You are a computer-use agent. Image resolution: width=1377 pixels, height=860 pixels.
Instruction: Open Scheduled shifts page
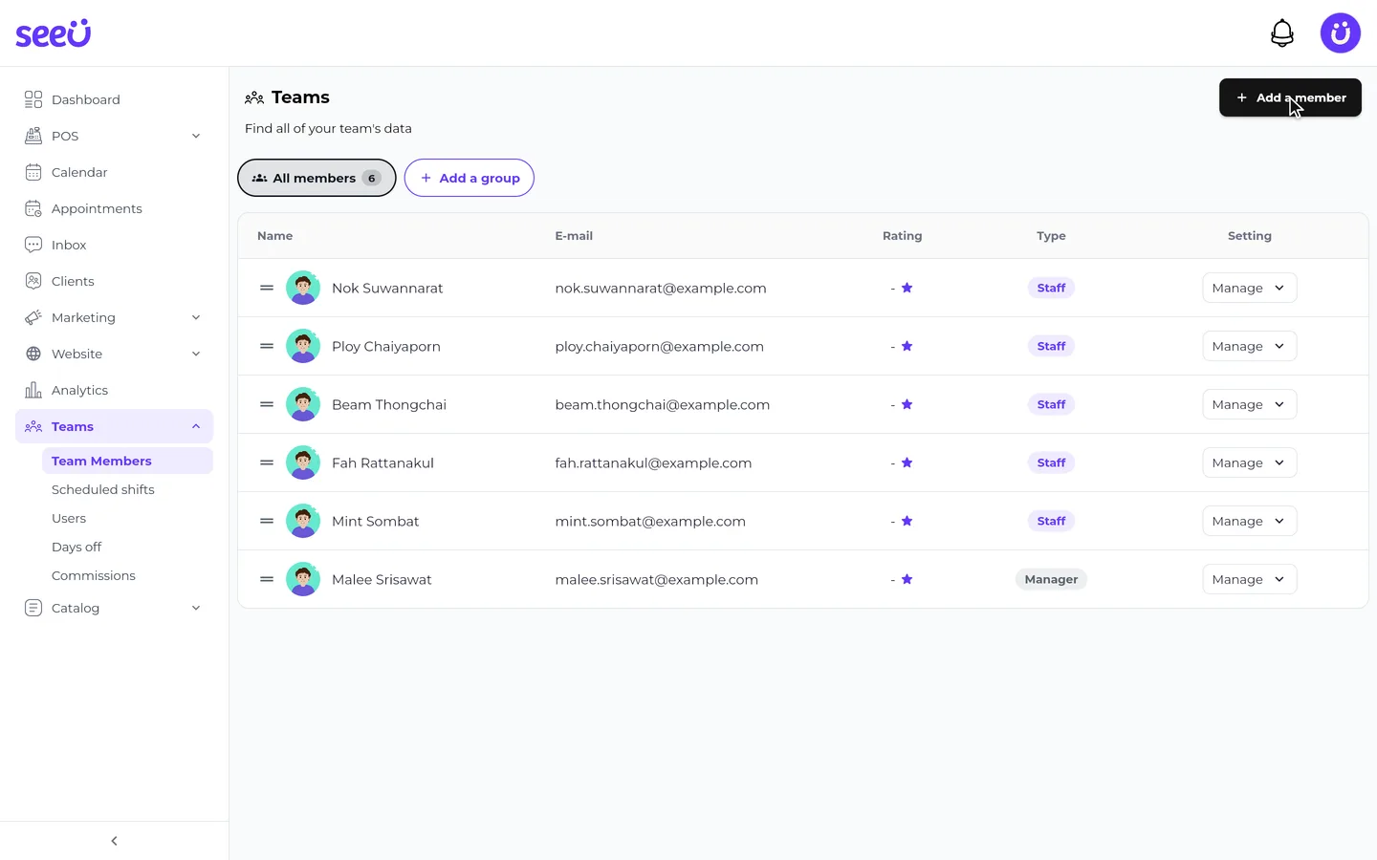[x=103, y=489]
